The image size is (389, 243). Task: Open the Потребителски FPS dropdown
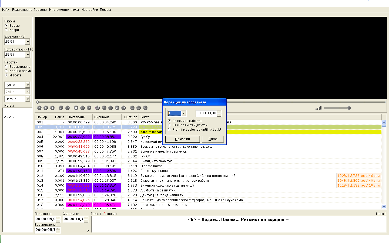point(28,55)
